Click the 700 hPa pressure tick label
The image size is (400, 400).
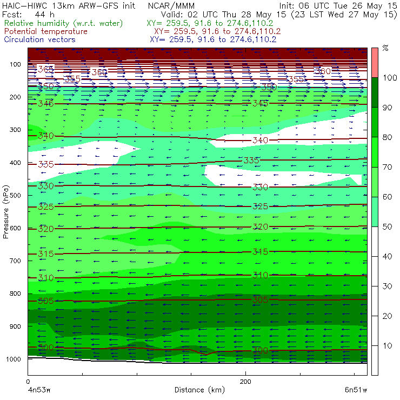click(x=15, y=261)
